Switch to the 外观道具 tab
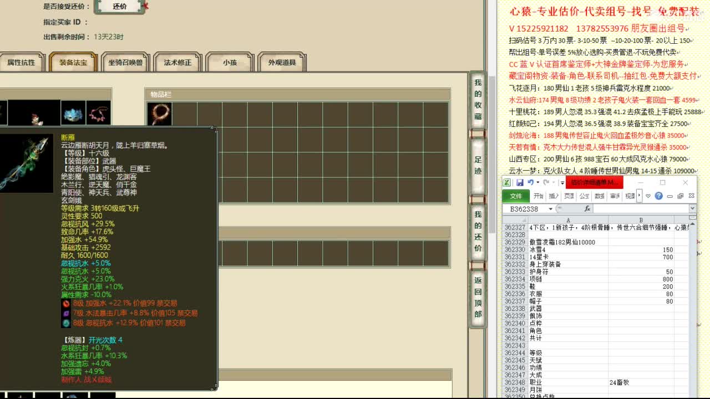 [x=281, y=63]
